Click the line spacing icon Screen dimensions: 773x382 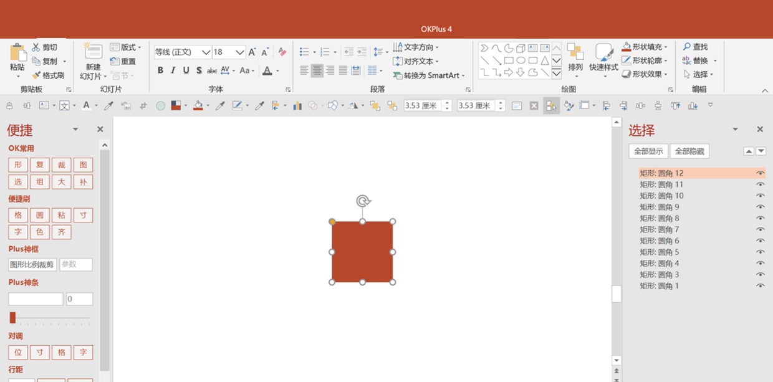click(x=378, y=52)
